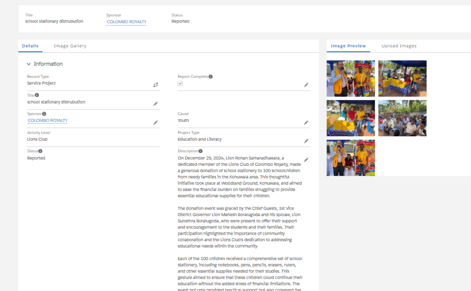Edit the Cause field pencil icon
Image resolution: width=471 pixels, height=291 pixels.
coord(306,122)
